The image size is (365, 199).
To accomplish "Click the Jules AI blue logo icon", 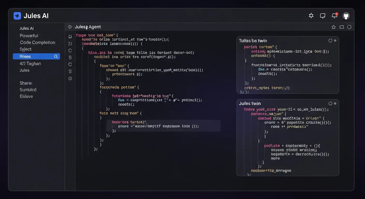I will (x=17, y=16).
